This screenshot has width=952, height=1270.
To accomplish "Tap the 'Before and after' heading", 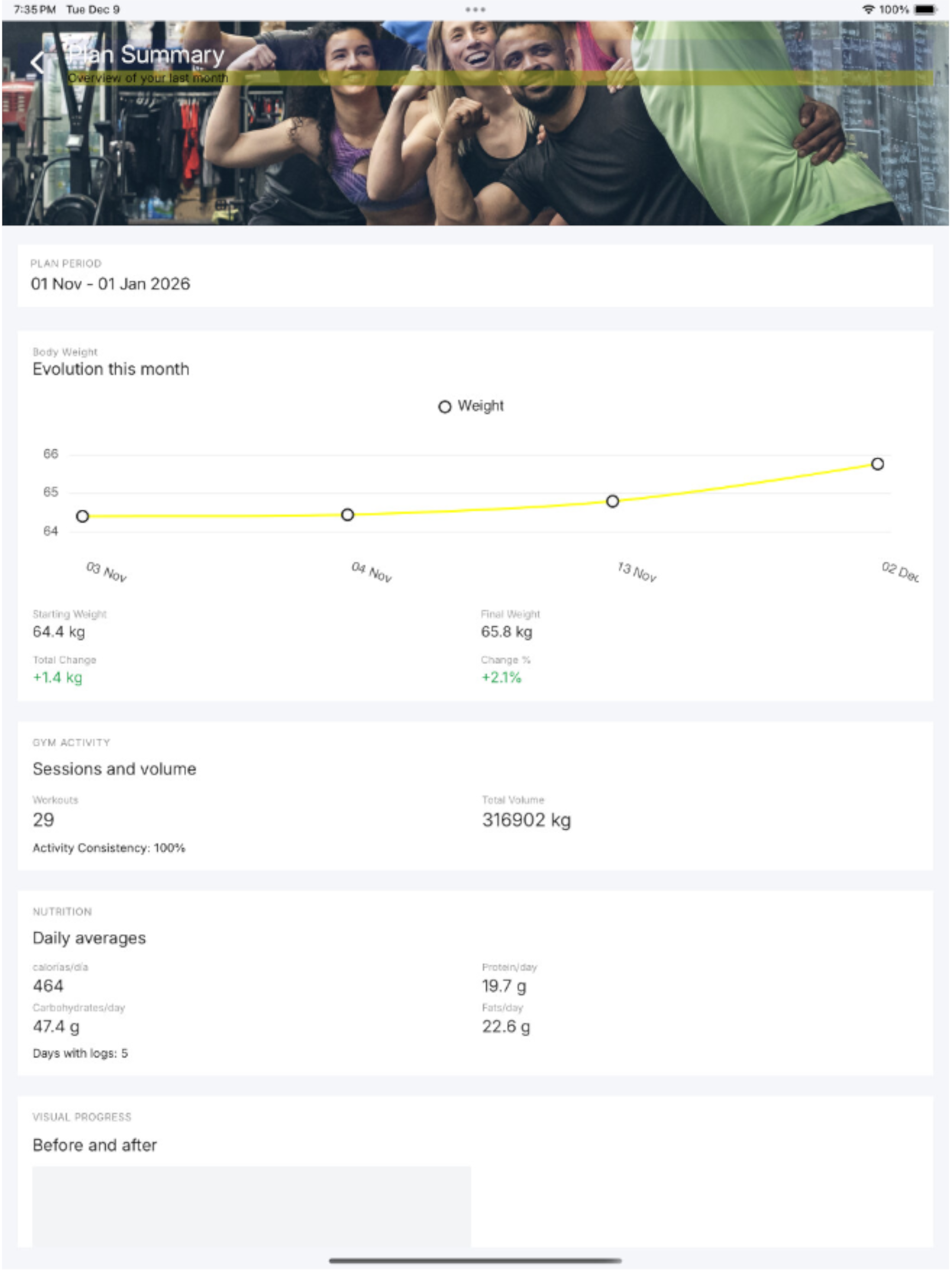I will [95, 1145].
